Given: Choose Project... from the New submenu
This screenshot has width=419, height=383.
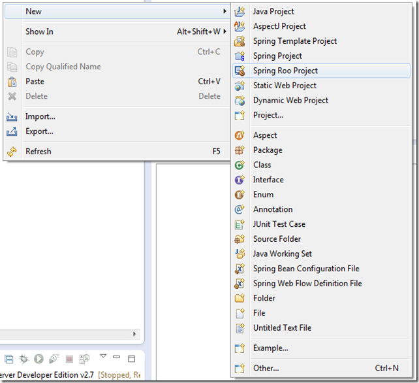Looking at the screenshot, I should pyautogui.click(x=322, y=115).
